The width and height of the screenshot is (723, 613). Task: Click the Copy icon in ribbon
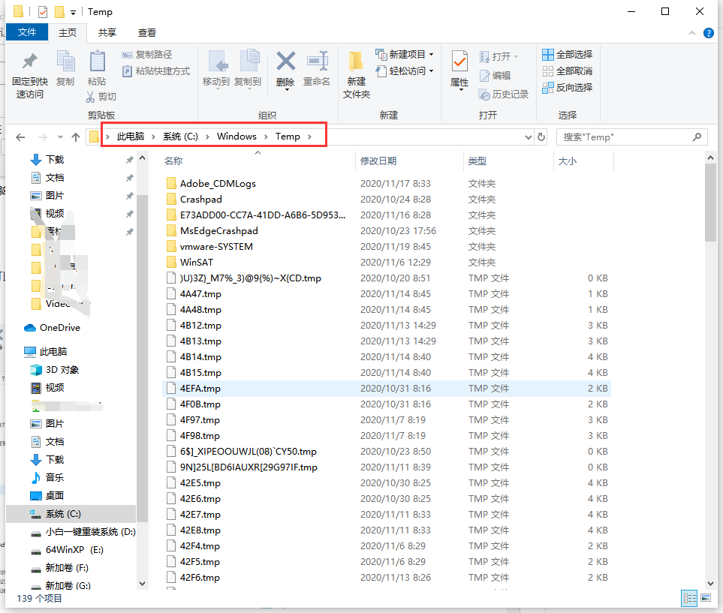[x=65, y=62]
